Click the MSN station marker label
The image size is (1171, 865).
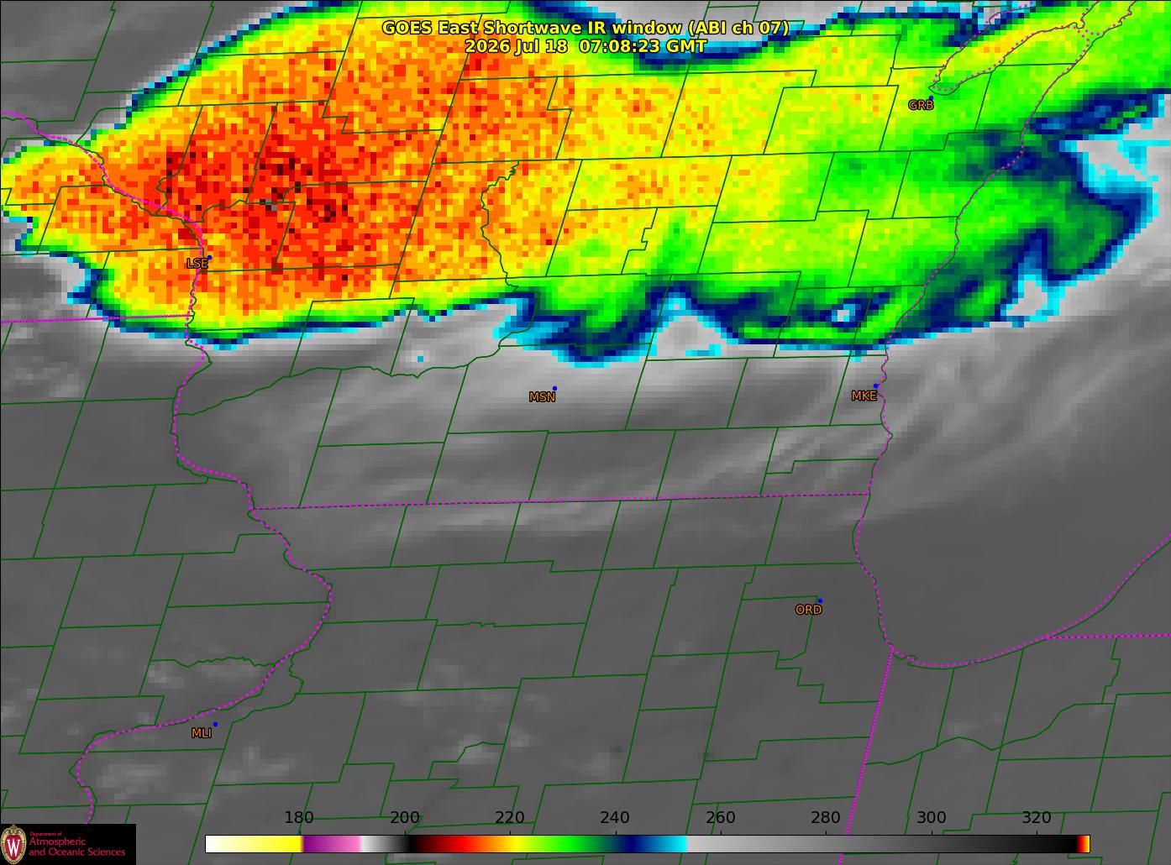click(x=542, y=397)
